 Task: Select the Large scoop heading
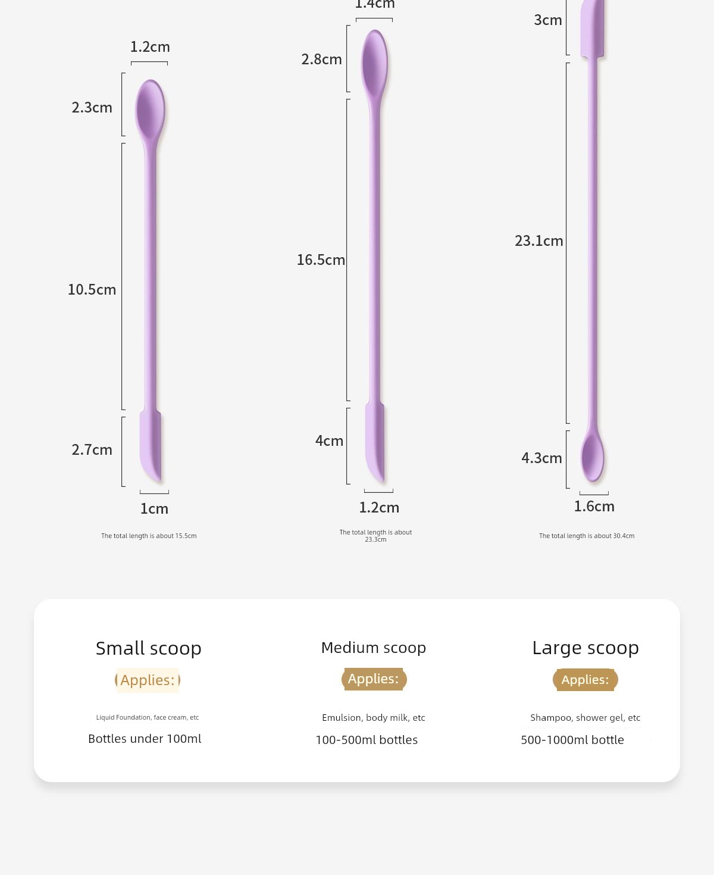coord(585,648)
